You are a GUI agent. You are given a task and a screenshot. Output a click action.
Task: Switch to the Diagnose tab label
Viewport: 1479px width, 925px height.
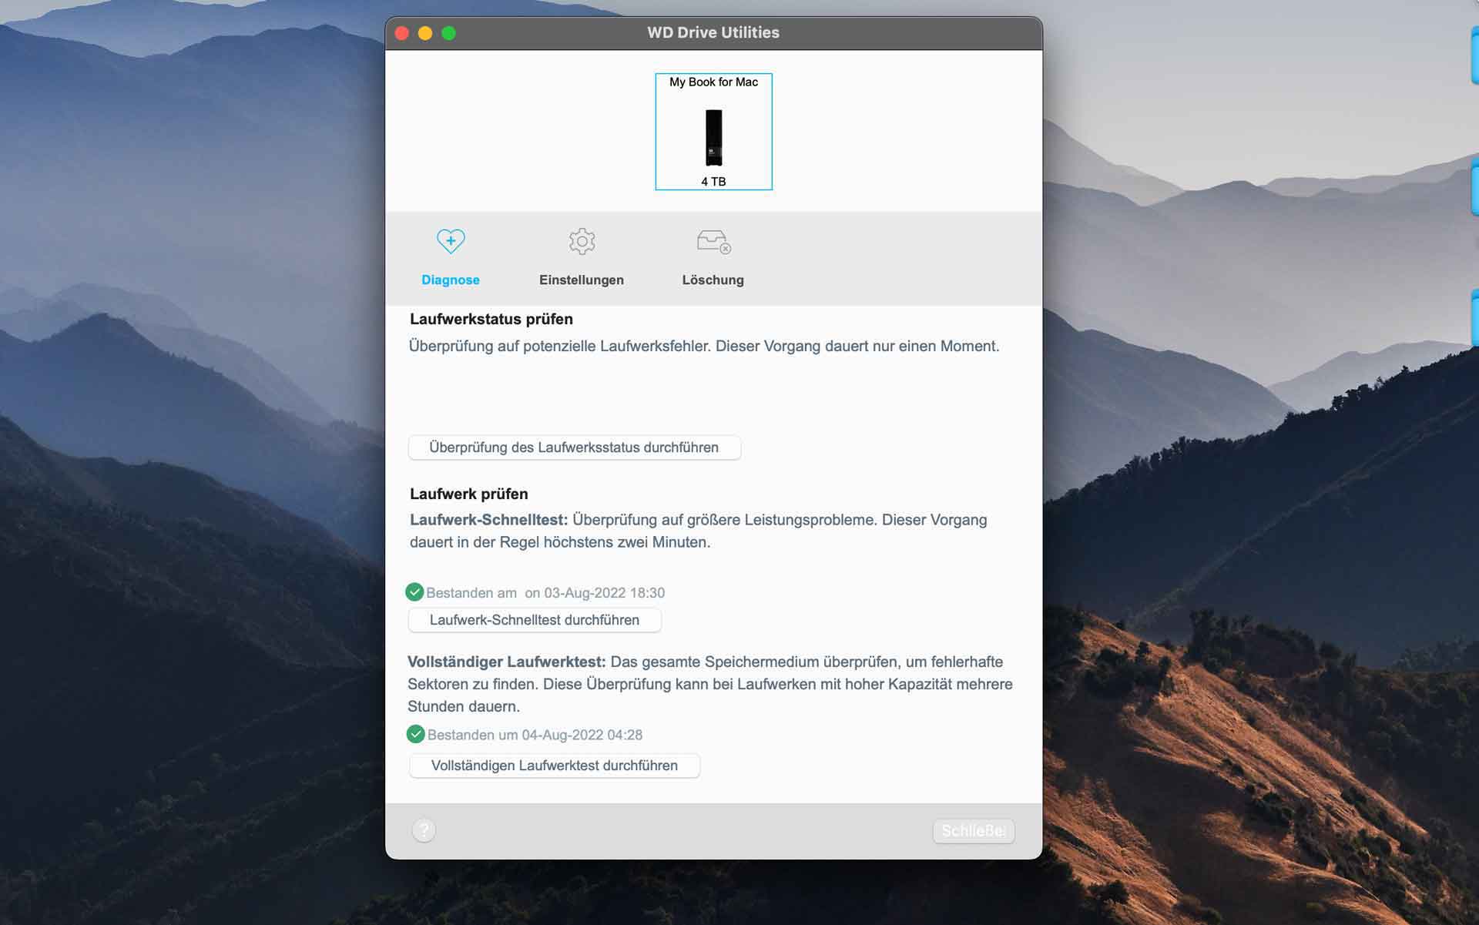click(451, 280)
